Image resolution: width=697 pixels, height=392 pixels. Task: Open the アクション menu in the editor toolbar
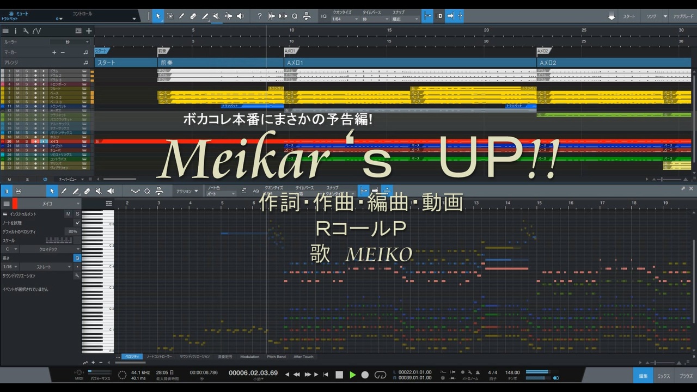coord(188,191)
